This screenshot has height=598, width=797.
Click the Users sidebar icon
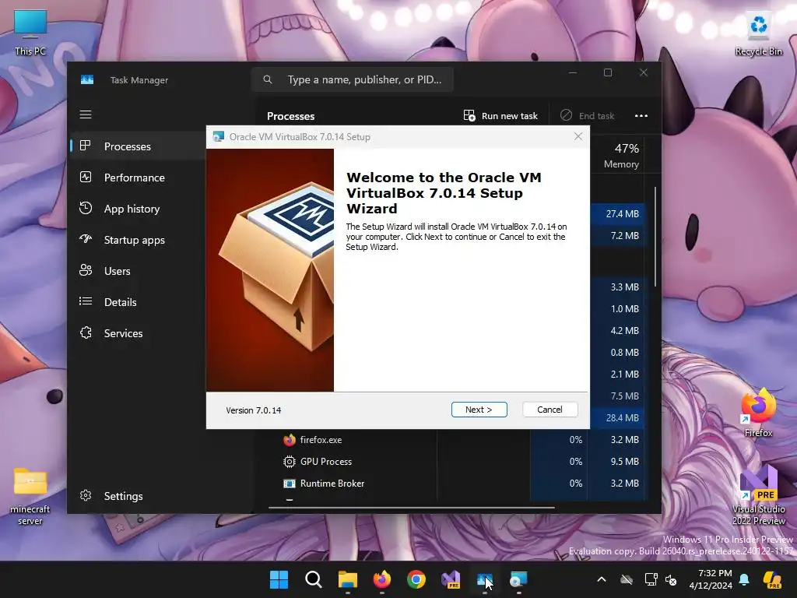pos(86,270)
